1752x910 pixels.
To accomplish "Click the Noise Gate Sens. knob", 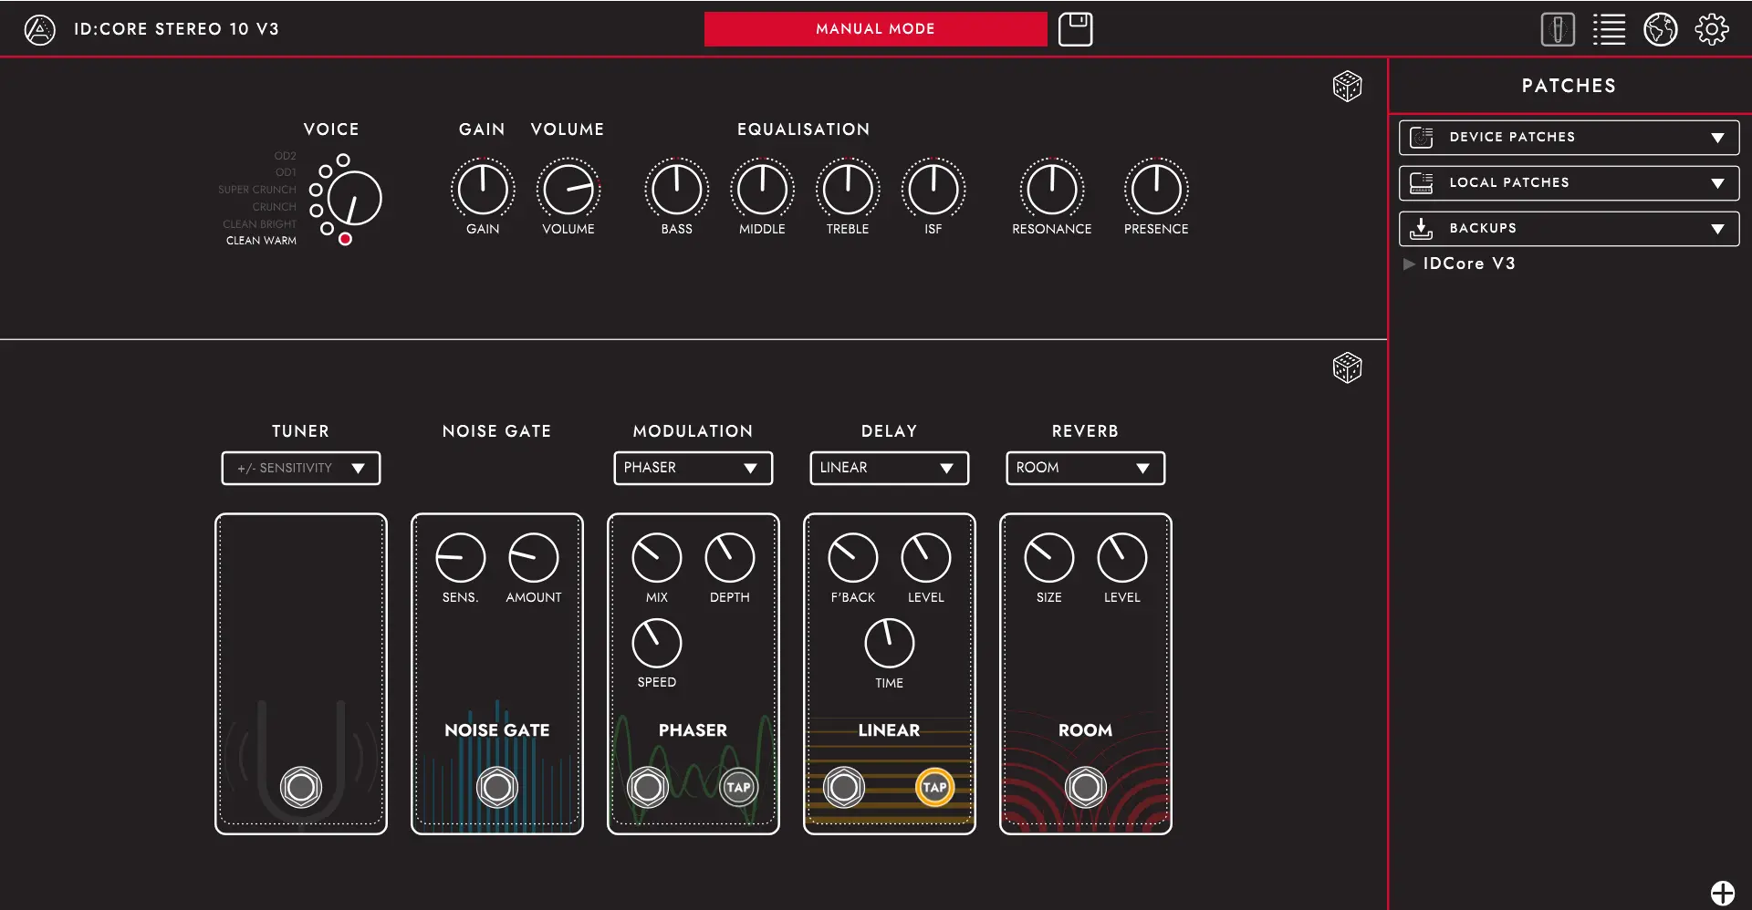I will coord(461,558).
